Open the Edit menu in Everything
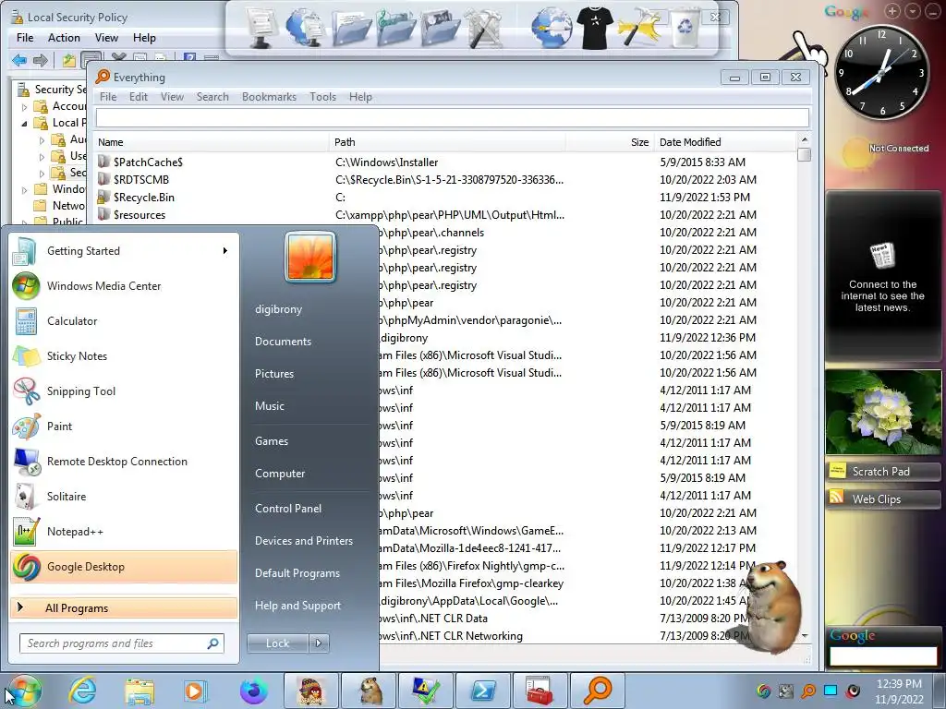Viewport: 946px width, 709px height. tap(139, 96)
